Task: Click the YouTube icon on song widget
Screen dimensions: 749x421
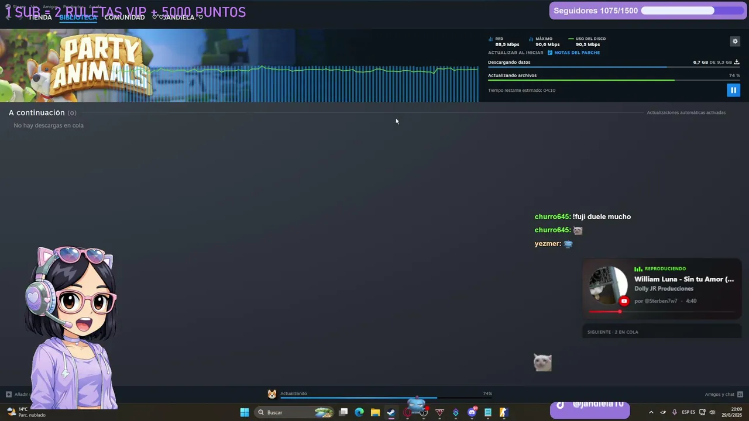Action: coord(624,301)
